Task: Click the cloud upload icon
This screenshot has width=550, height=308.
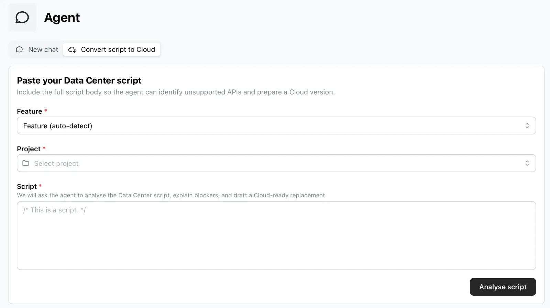Action: tap(72, 49)
